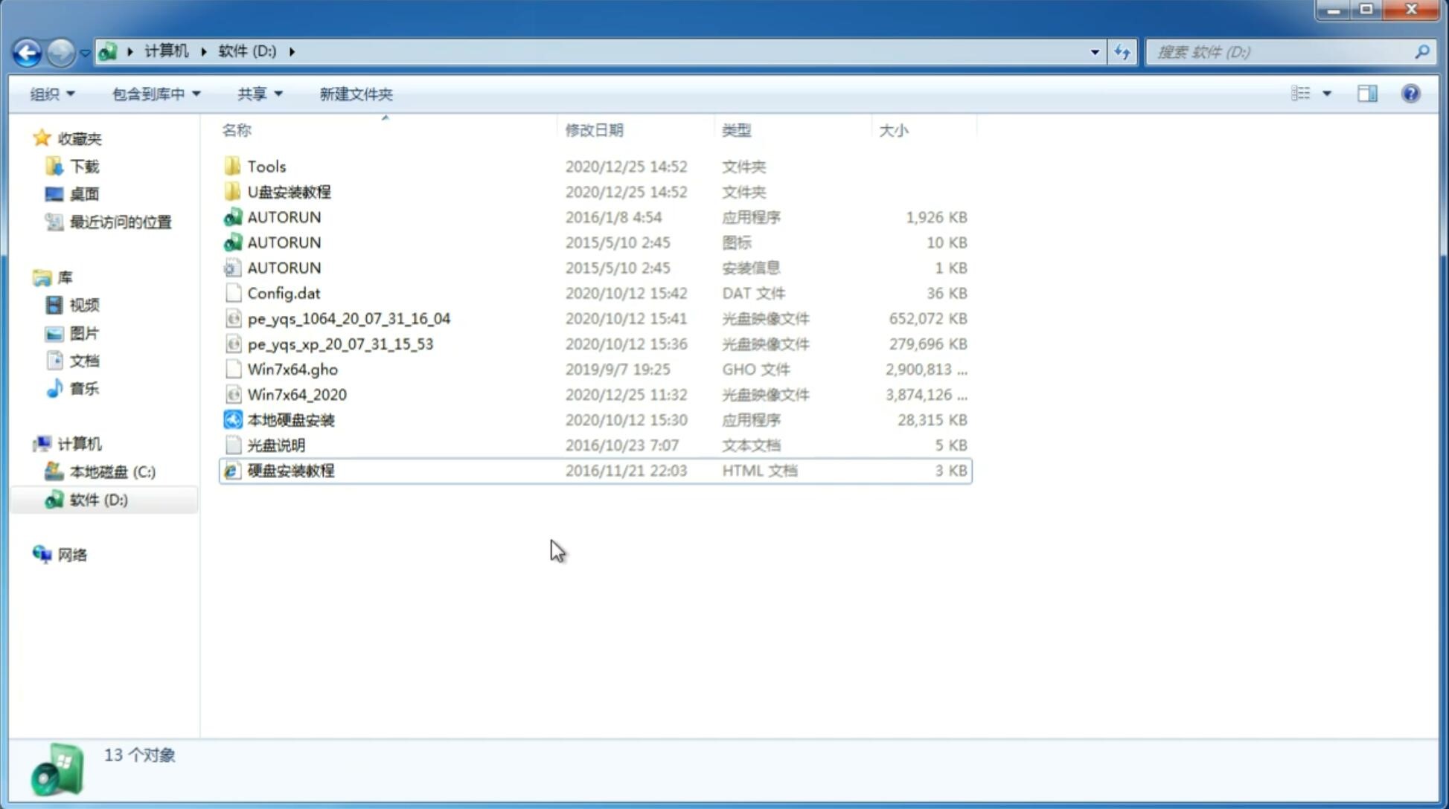Open Win7x64_2020 disc image file
This screenshot has height=809, width=1449.
click(295, 395)
